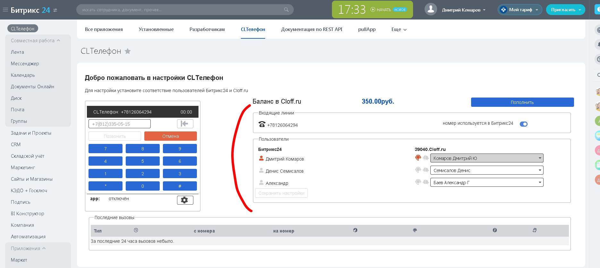Click the CLТелефон sidebar pill
The width and height of the screenshot is (600, 268).
tap(23, 28)
